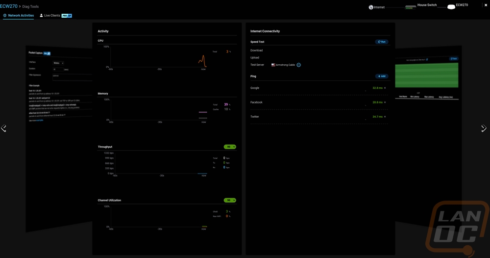Open the Throughput 5G band dropdown
Viewport: 490px width, 258px height.
coord(230,147)
